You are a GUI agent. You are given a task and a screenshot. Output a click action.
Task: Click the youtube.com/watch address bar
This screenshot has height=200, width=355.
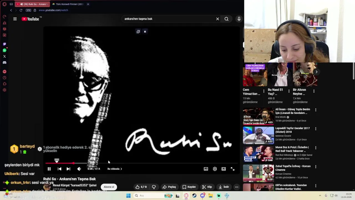pos(53,10)
